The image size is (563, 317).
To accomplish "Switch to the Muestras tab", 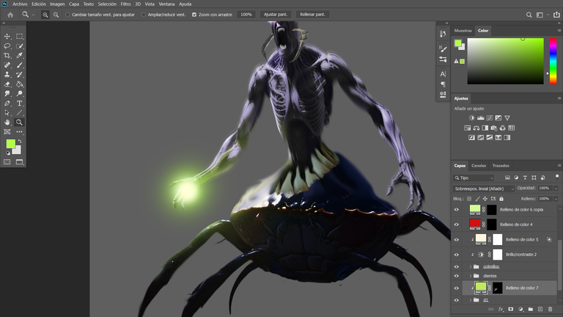I will tap(463, 31).
